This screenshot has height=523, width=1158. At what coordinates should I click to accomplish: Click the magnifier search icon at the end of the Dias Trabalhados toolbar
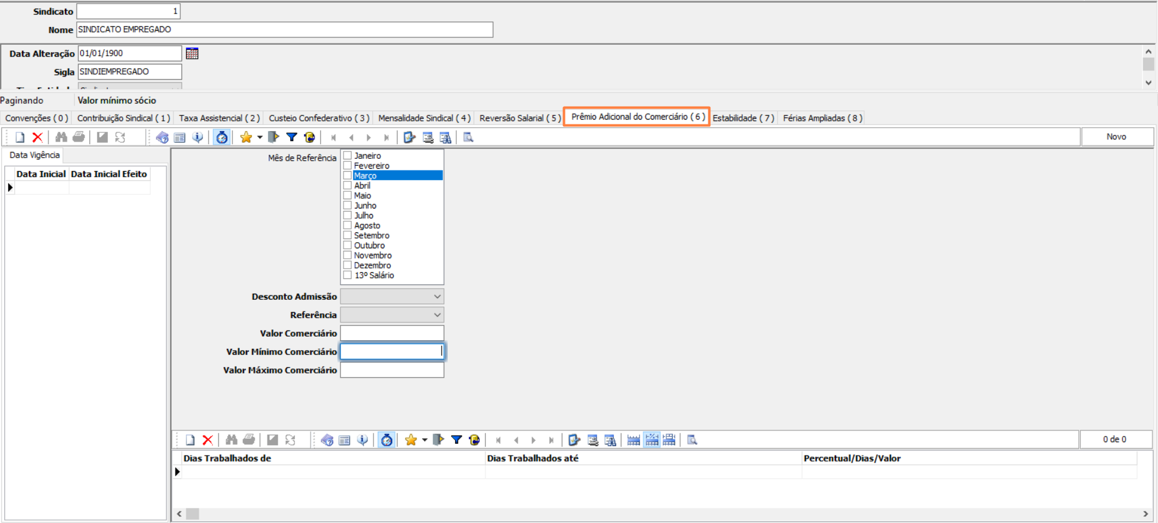point(692,440)
